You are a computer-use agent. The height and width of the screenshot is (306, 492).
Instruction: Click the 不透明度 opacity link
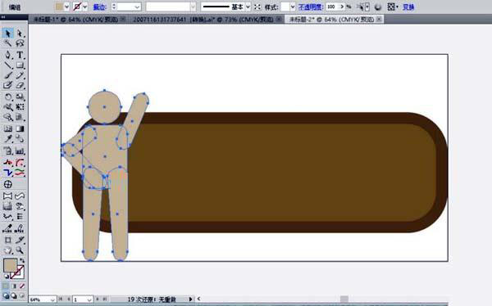click(310, 7)
